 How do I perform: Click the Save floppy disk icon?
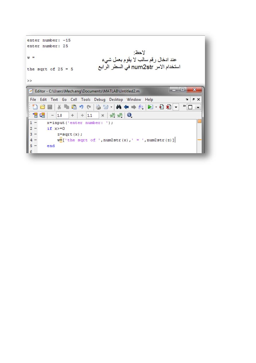pos(50,107)
